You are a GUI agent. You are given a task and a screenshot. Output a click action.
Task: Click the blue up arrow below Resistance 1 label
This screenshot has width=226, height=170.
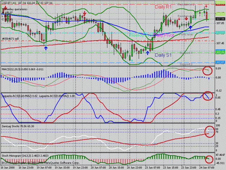191,28
